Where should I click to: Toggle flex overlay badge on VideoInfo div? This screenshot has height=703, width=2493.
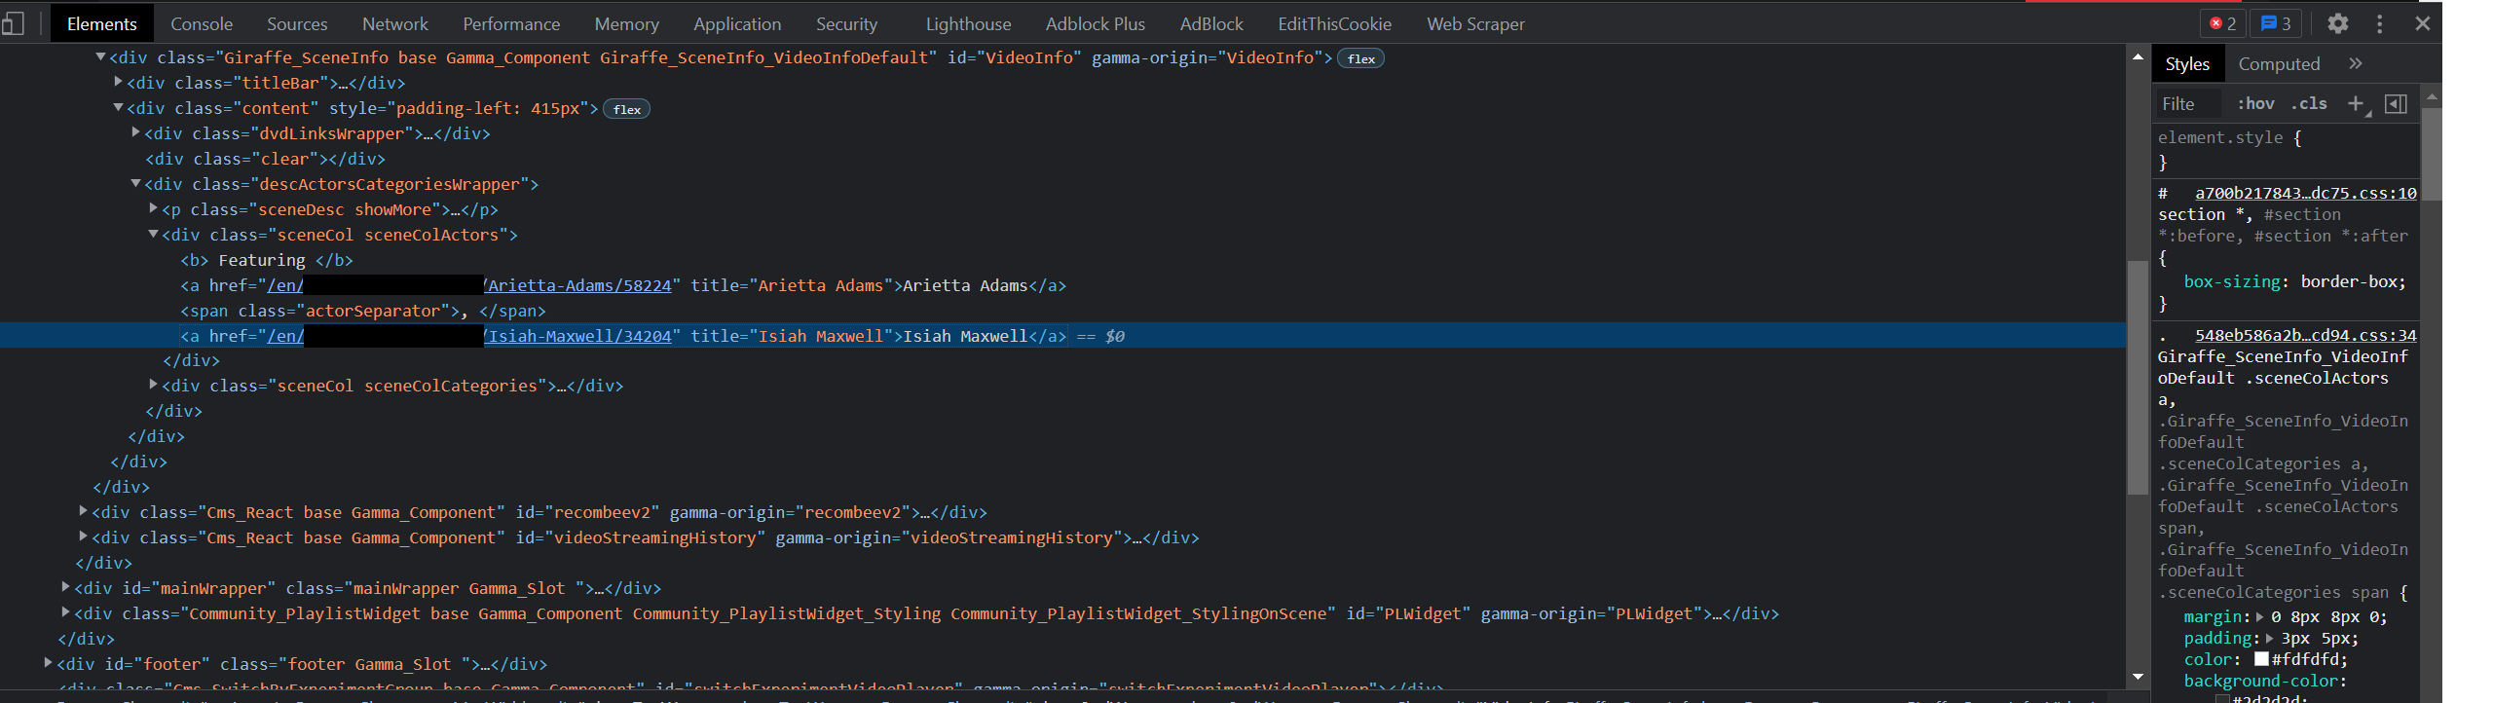[1360, 58]
